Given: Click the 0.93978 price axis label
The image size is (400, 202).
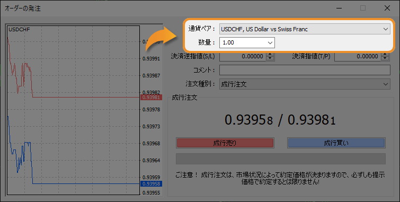Looking at the screenshot, I should click(152, 110).
